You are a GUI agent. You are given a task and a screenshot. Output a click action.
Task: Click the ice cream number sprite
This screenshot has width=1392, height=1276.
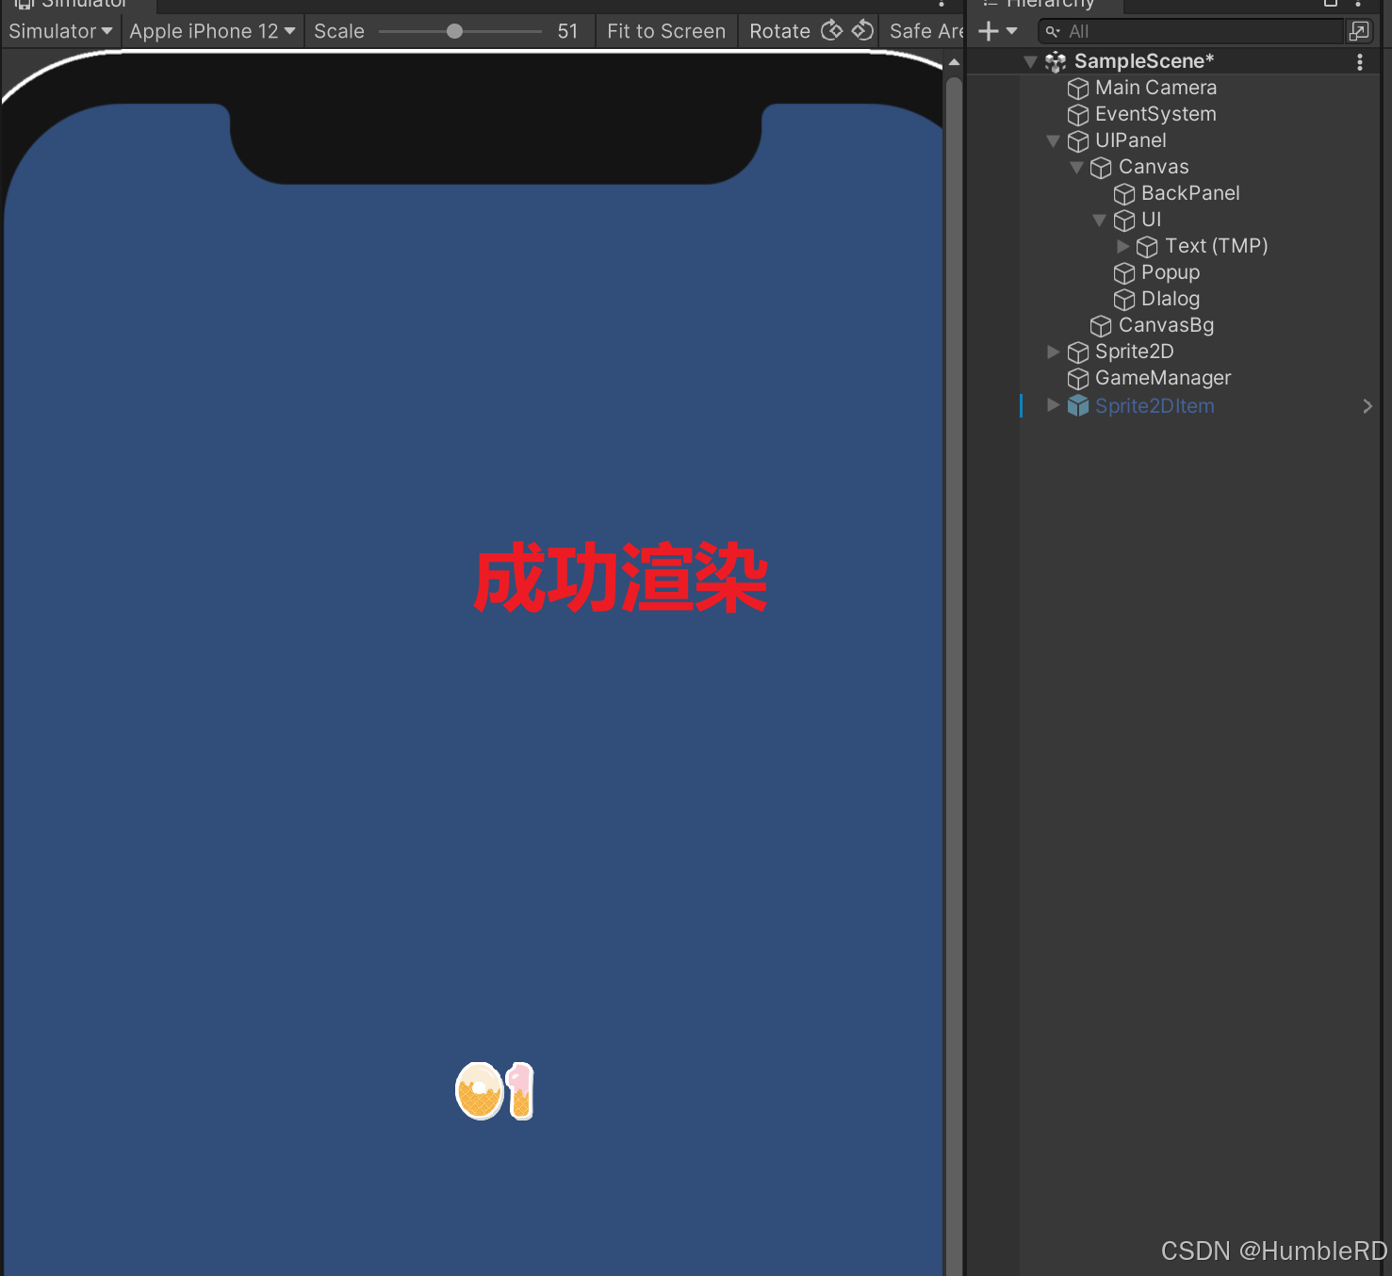(495, 1090)
